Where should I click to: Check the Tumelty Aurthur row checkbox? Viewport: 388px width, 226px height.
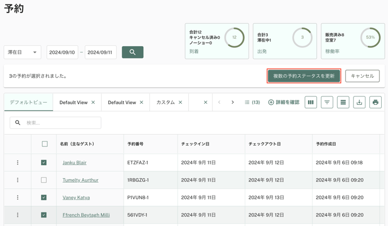pyautogui.click(x=44, y=180)
